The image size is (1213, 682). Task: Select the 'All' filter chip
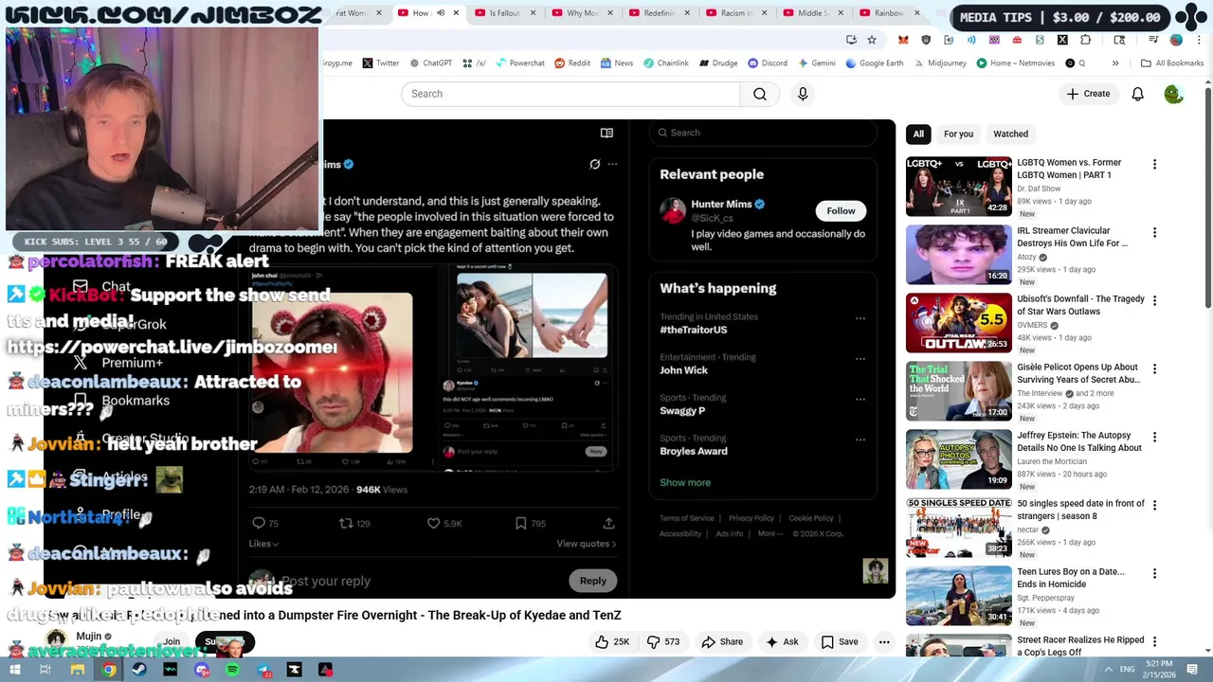(x=918, y=134)
